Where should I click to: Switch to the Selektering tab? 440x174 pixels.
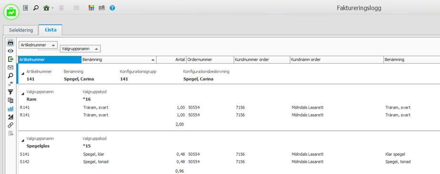21,30
